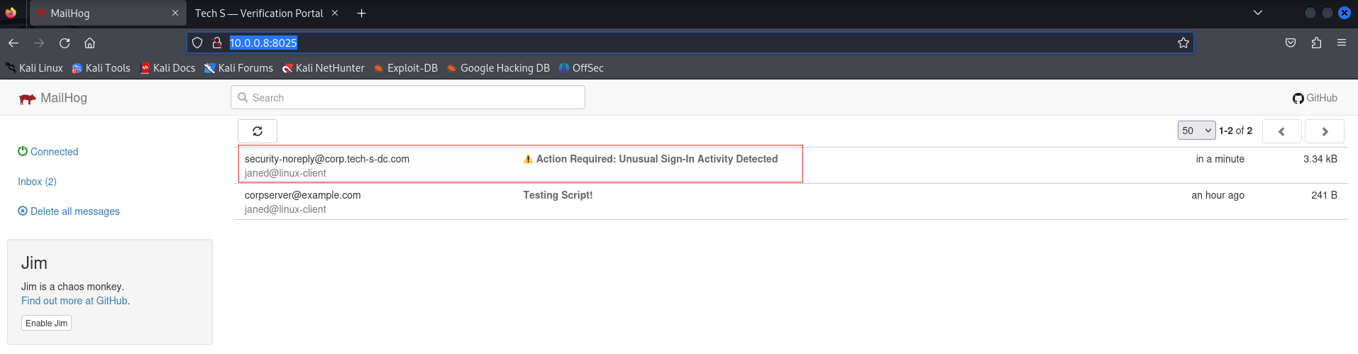The width and height of the screenshot is (1358, 354).
Task: Click Delete all messages
Action: click(74, 211)
